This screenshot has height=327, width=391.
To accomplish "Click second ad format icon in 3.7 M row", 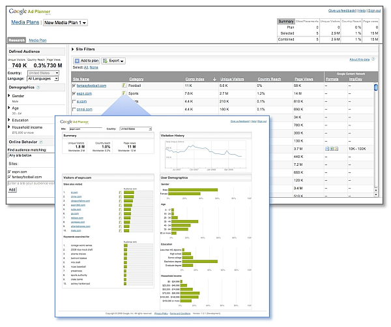I will point(332,149).
